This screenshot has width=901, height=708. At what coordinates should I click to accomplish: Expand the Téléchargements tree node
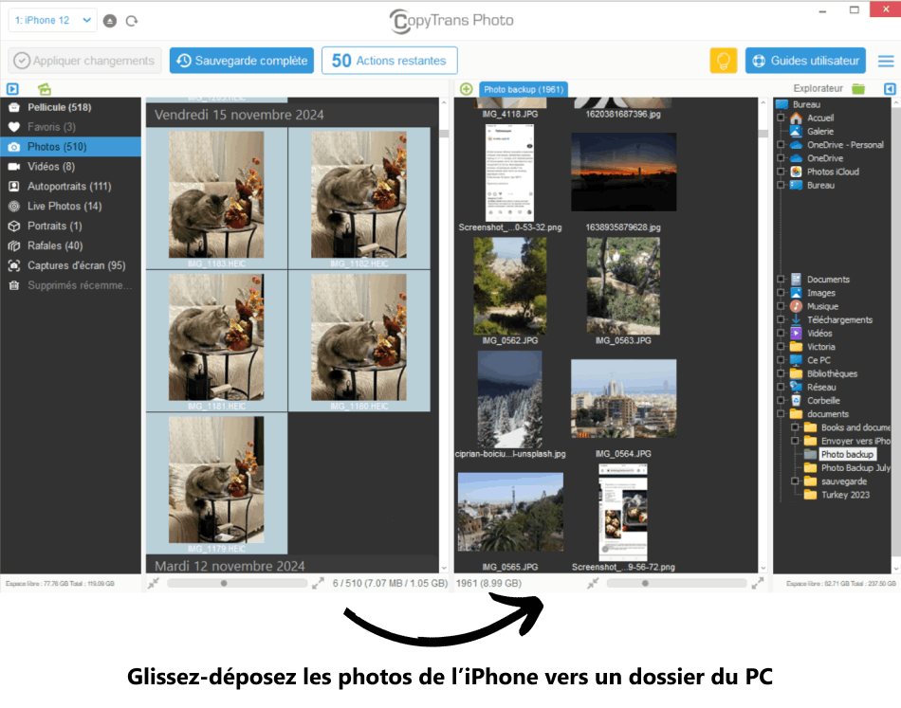(x=781, y=319)
